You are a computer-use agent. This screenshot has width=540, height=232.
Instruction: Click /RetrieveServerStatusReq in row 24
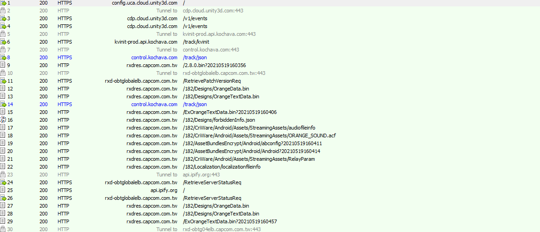point(212,182)
